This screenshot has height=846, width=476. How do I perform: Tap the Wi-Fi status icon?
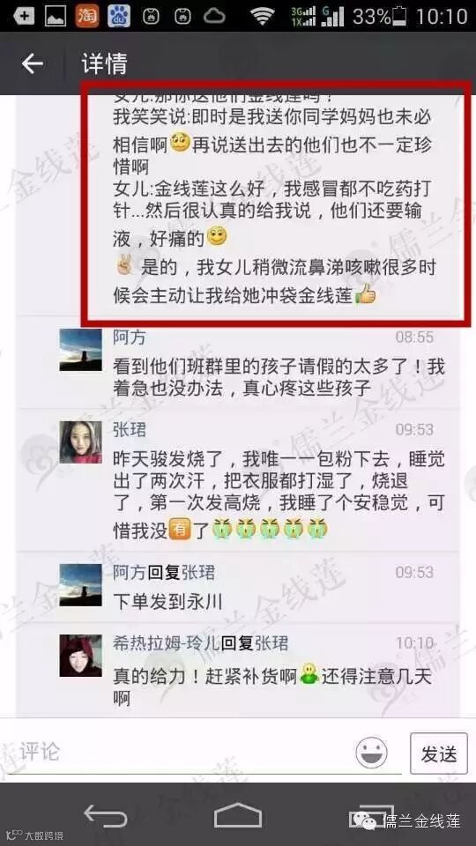coord(263,16)
